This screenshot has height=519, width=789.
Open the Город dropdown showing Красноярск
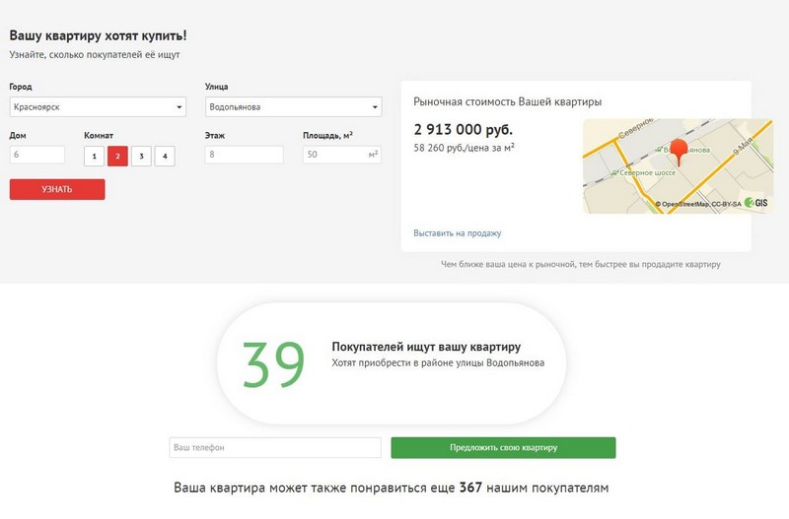(x=98, y=107)
